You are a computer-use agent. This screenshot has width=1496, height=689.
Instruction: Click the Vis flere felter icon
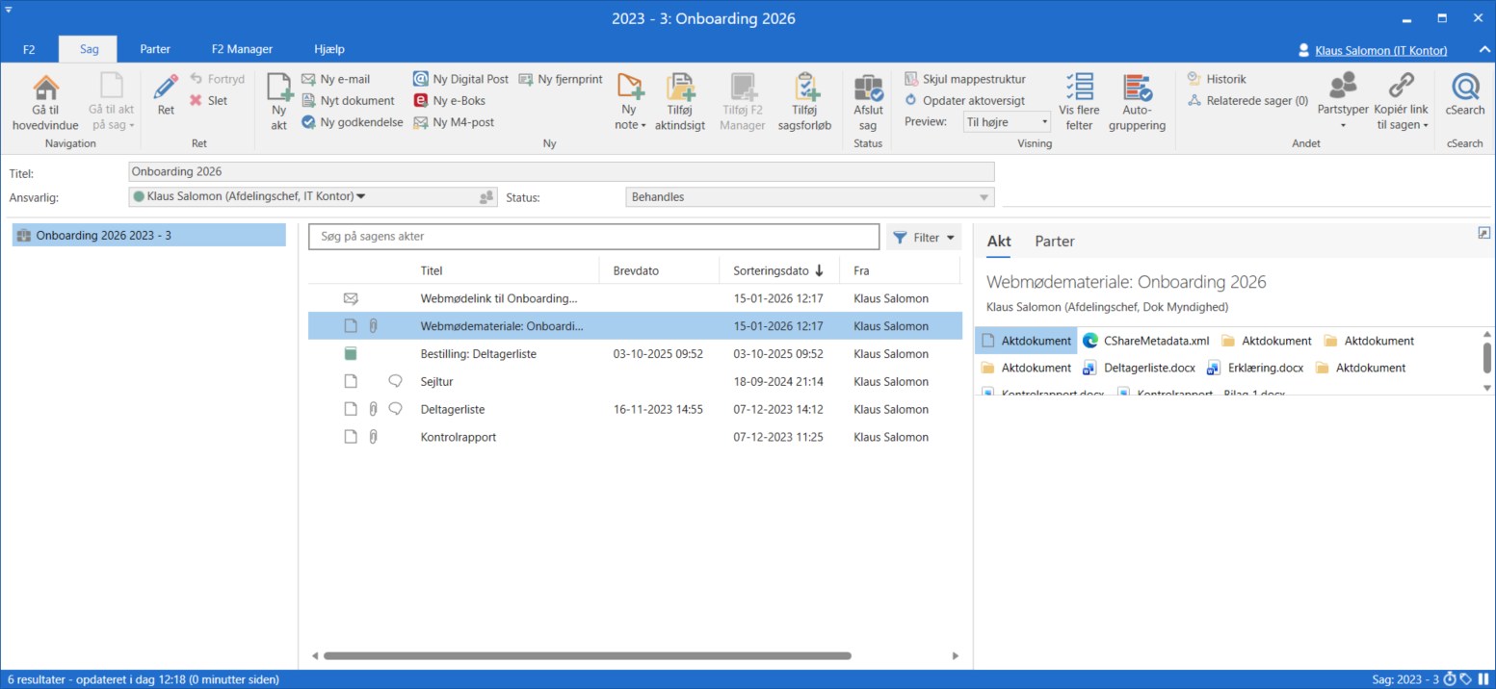coord(1079,89)
